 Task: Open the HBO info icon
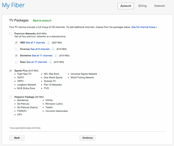(x=48, y=43)
